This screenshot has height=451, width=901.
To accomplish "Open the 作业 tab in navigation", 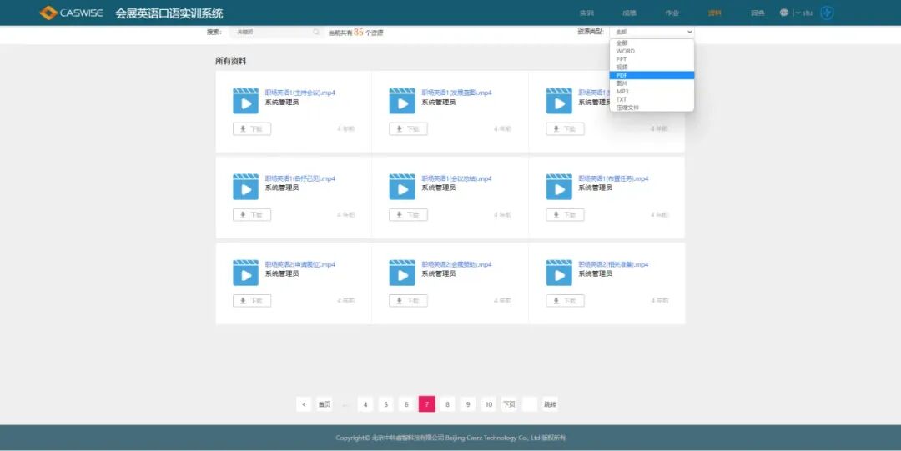I will (x=672, y=13).
